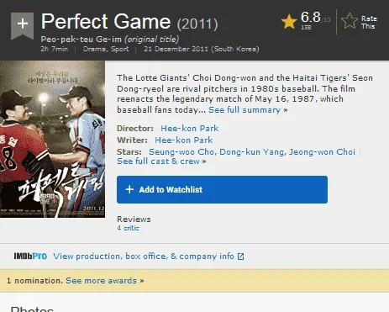Image resolution: width=389 pixels, height=312 pixels.
Task: Open Jeong-won Choi's profile
Action: pyautogui.click(x=322, y=152)
